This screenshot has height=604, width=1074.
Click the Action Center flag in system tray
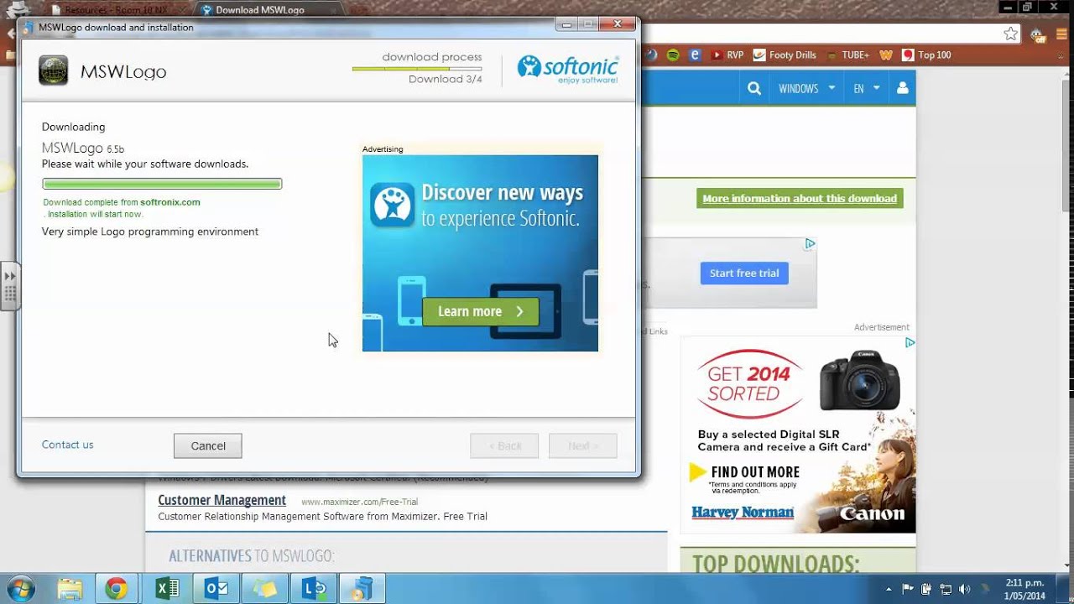point(908,589)
